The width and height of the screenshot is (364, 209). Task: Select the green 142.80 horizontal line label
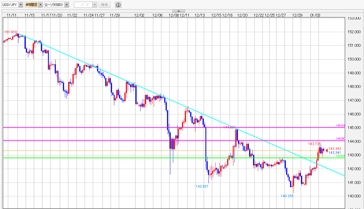click(341, 156)
